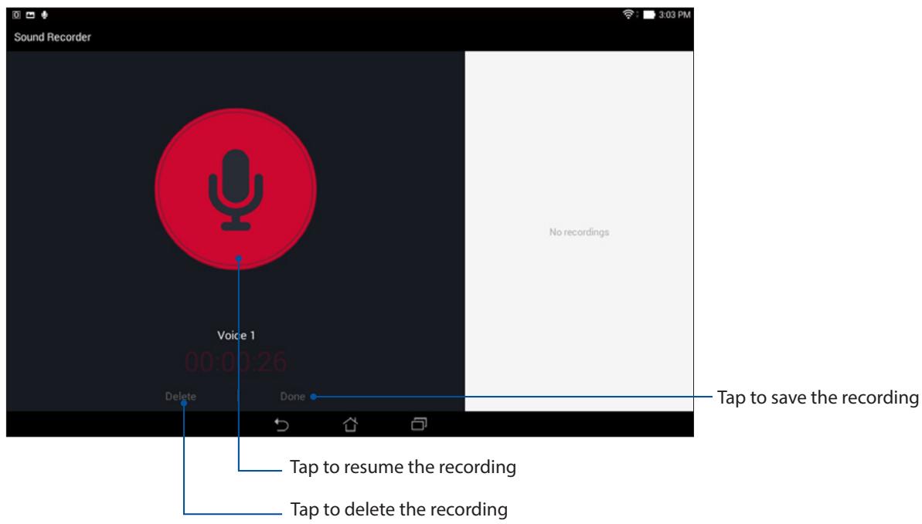Image resolution: width=922 pixels, height=524 pixels.
Task: Tap the 3:03 PM clock
Action: coord(675,15)
